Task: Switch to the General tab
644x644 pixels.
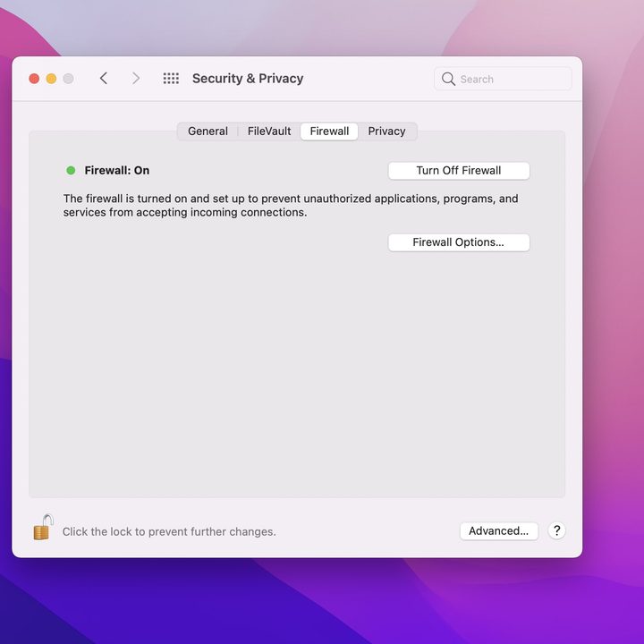Action: 208,131
